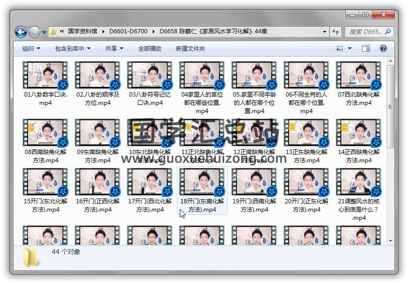Click the search input field

[x=365, y=32]
